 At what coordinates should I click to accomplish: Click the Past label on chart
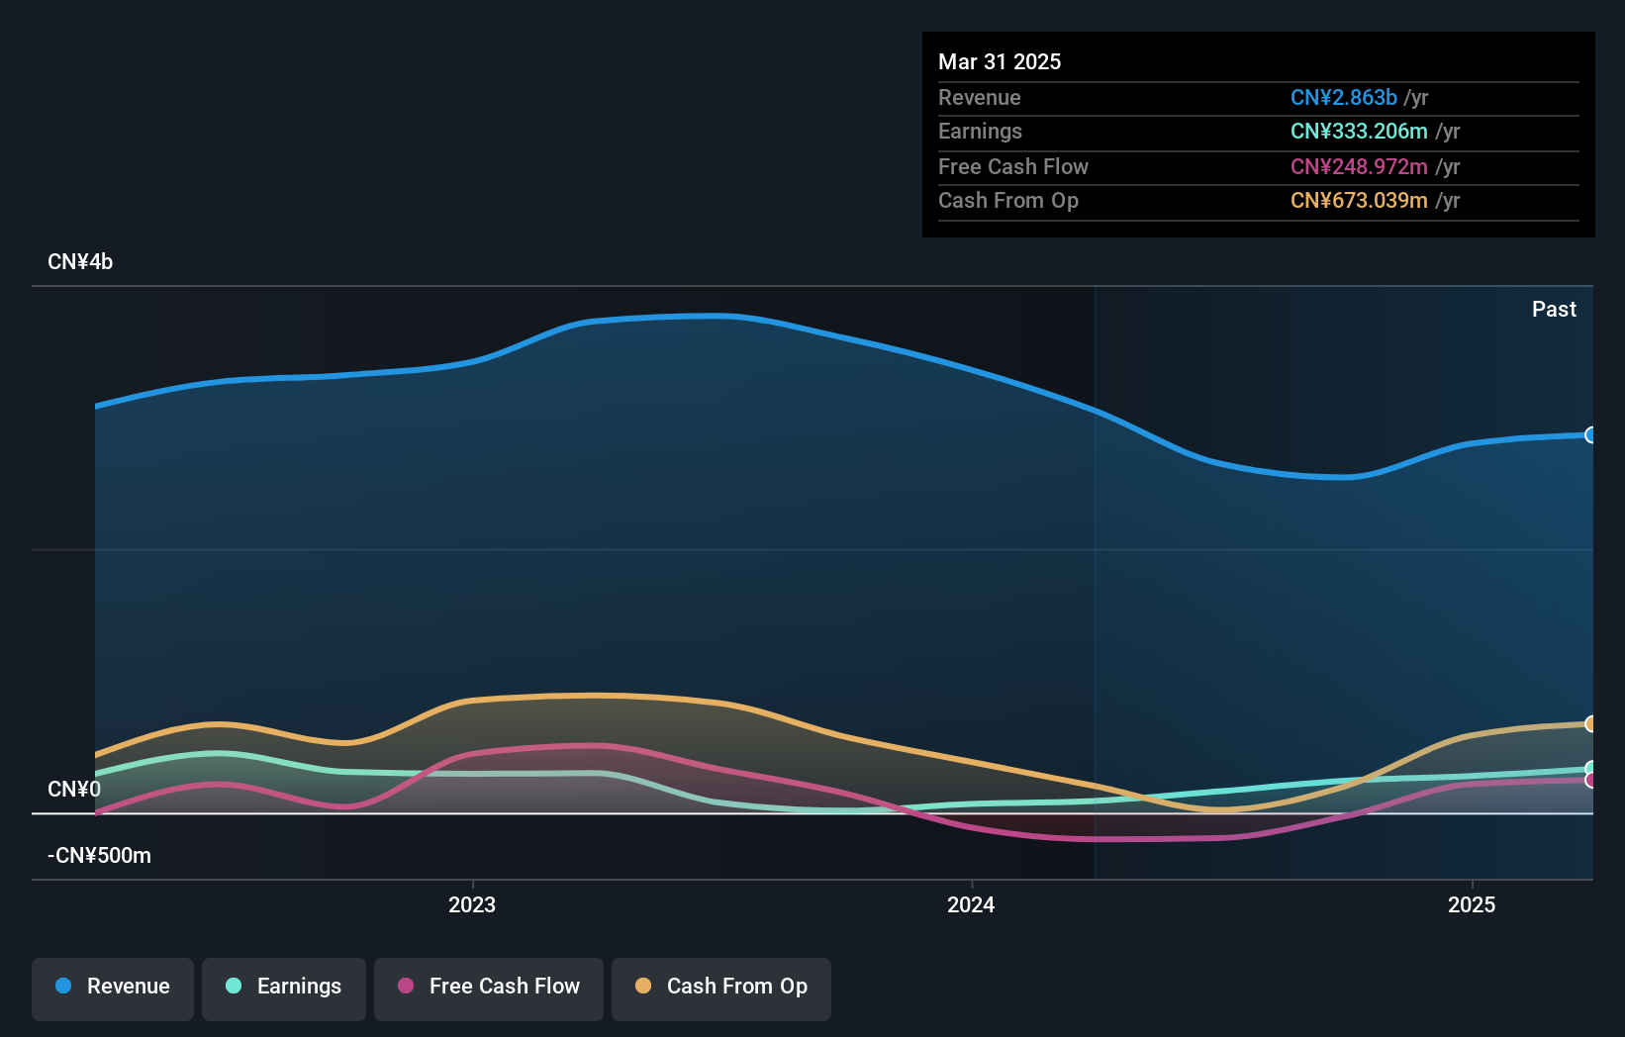pyautogui.click(x=1554, y=310)
